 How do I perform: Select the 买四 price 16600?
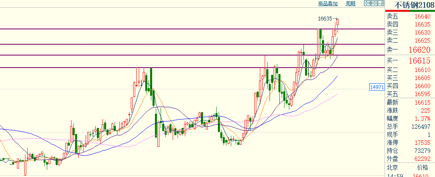pyautogui.click(x=422, y=86)
